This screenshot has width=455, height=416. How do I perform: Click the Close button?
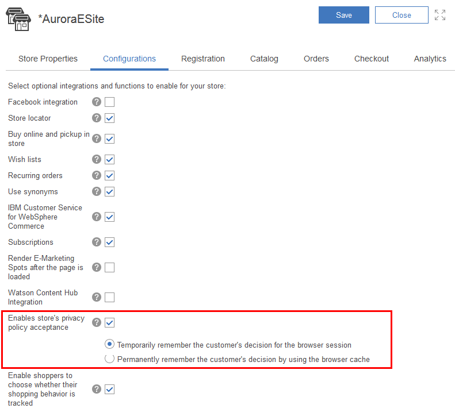402,15
